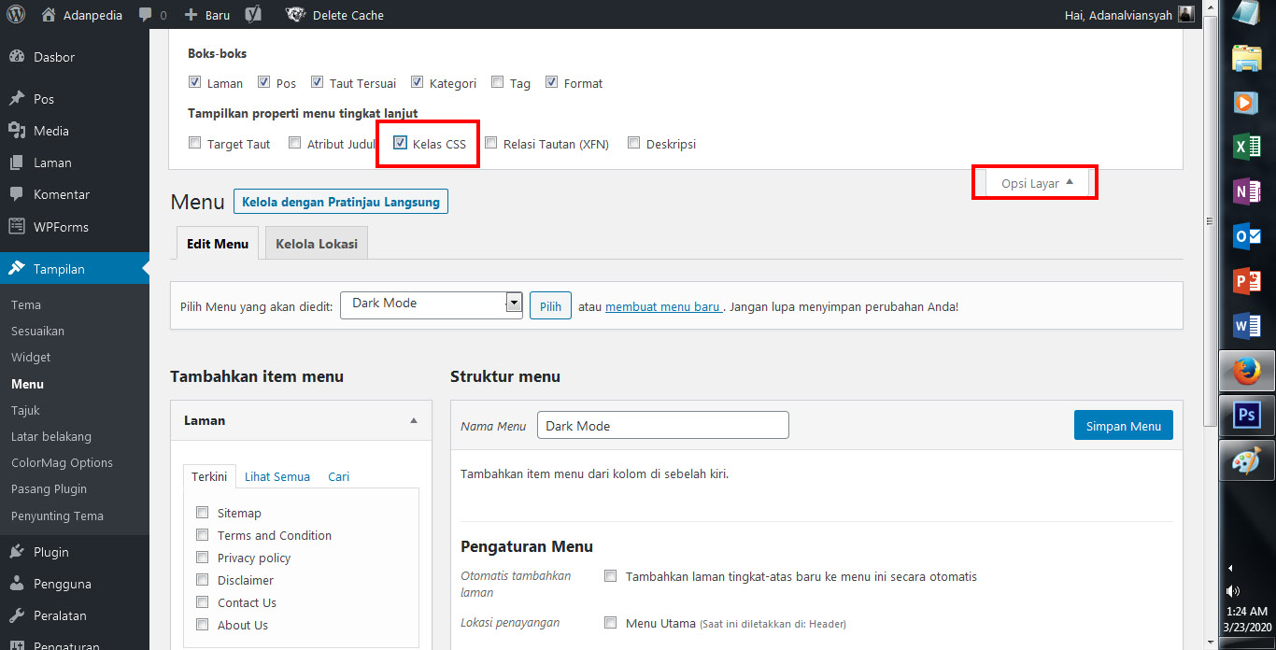Follow the membuat menu baru link

tap(663, 306)
